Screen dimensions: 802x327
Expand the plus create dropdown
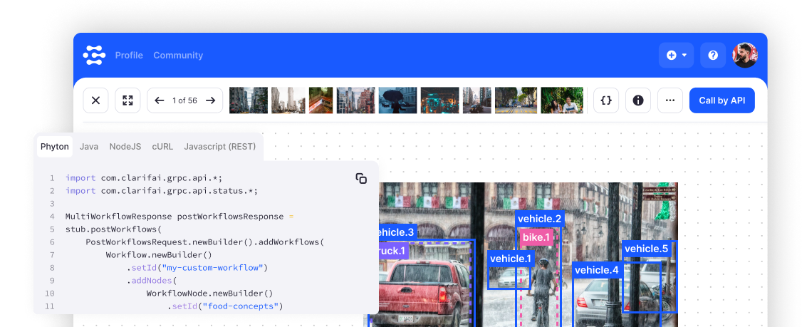tap(676, 55)
